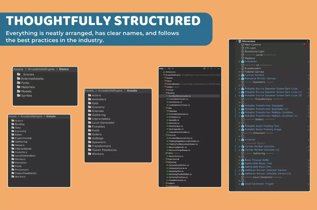
Task: Click Assets breadcrumb in the Scripts panel
Action: pyautogui.click(x=13, y=116)
